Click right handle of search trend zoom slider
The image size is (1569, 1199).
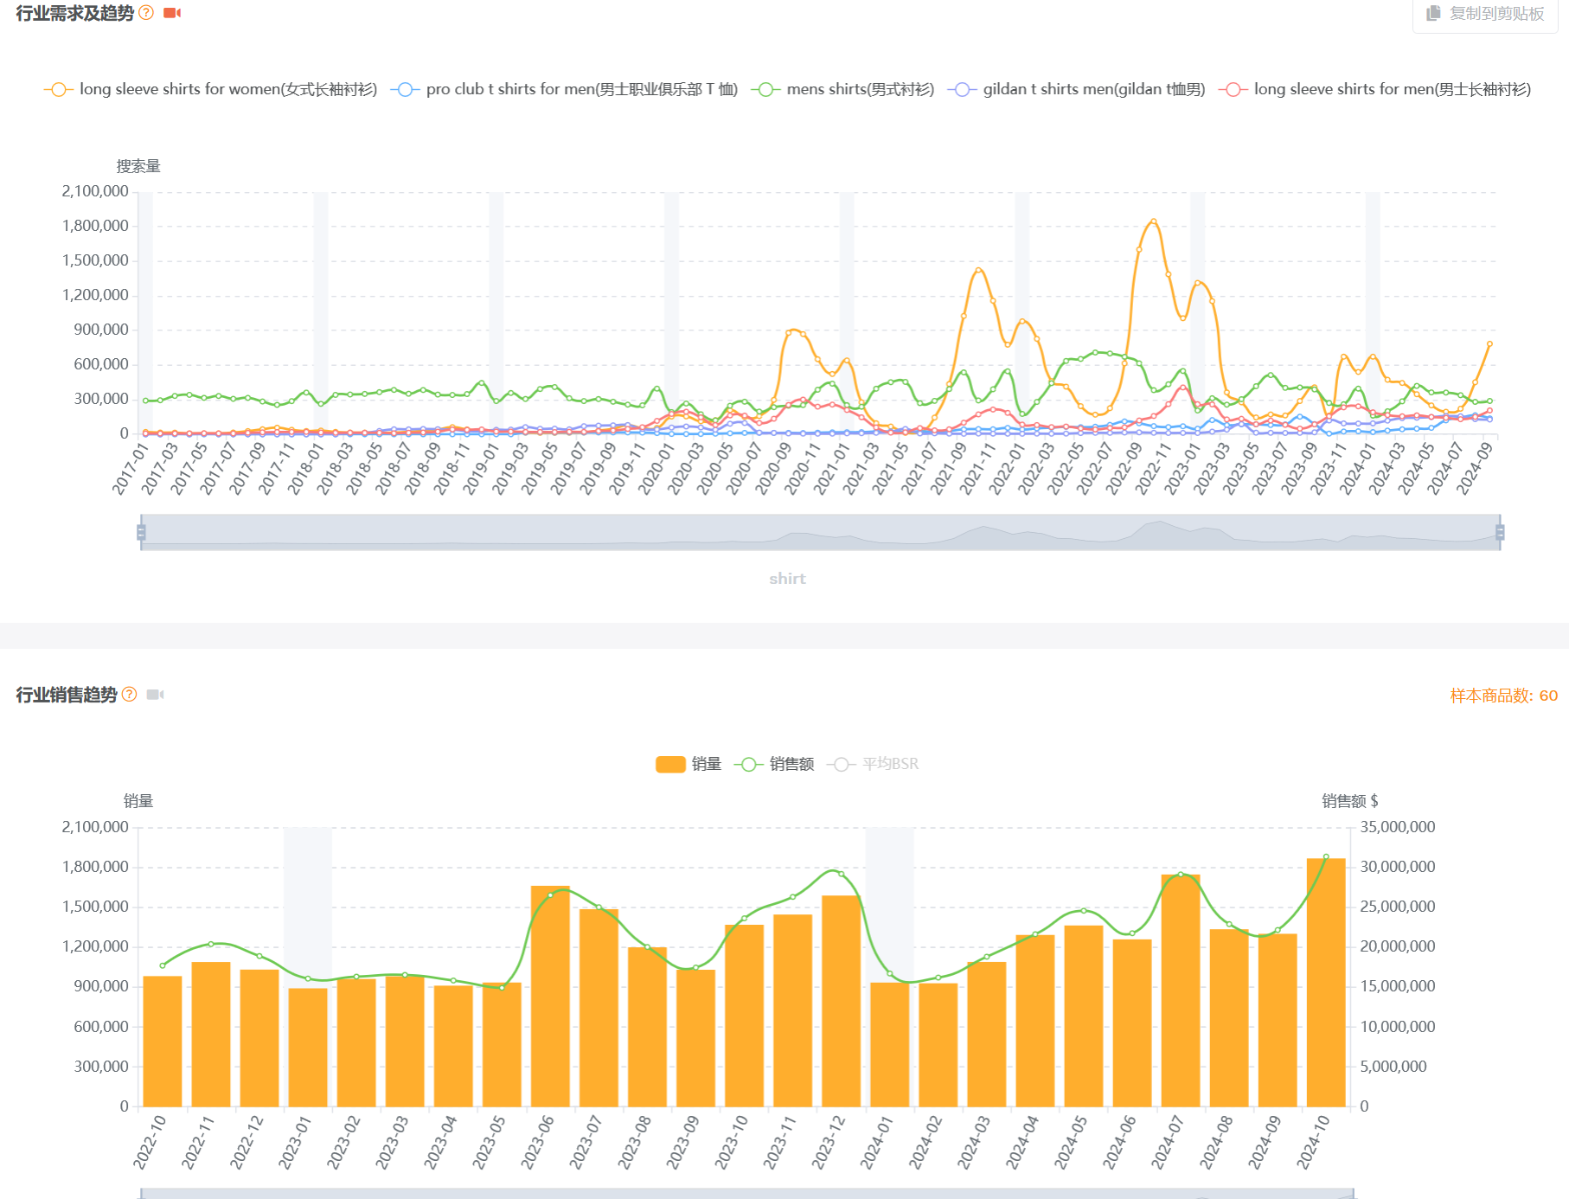[1500, 532]
